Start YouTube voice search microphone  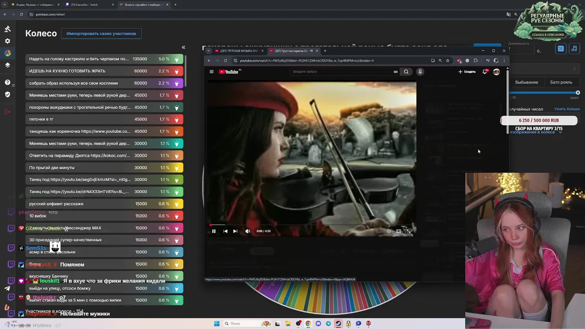pos(420,72)
